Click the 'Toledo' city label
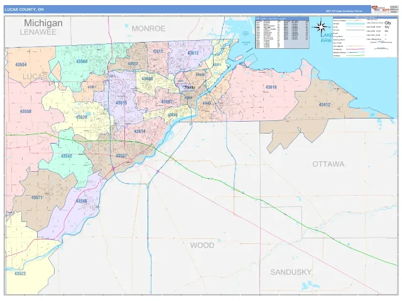This screenshot has width=402, height=301. (190, 88)
